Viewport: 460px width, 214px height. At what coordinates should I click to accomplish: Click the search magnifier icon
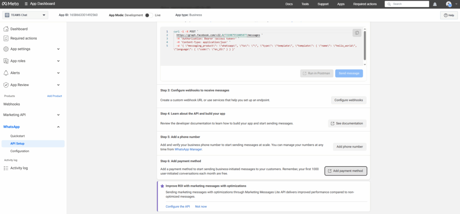(389, 4)
